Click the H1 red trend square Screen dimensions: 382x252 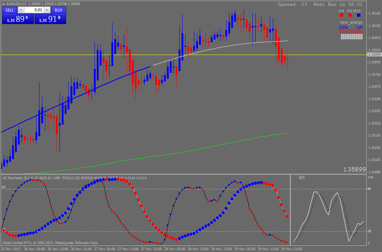pos(350,15)
